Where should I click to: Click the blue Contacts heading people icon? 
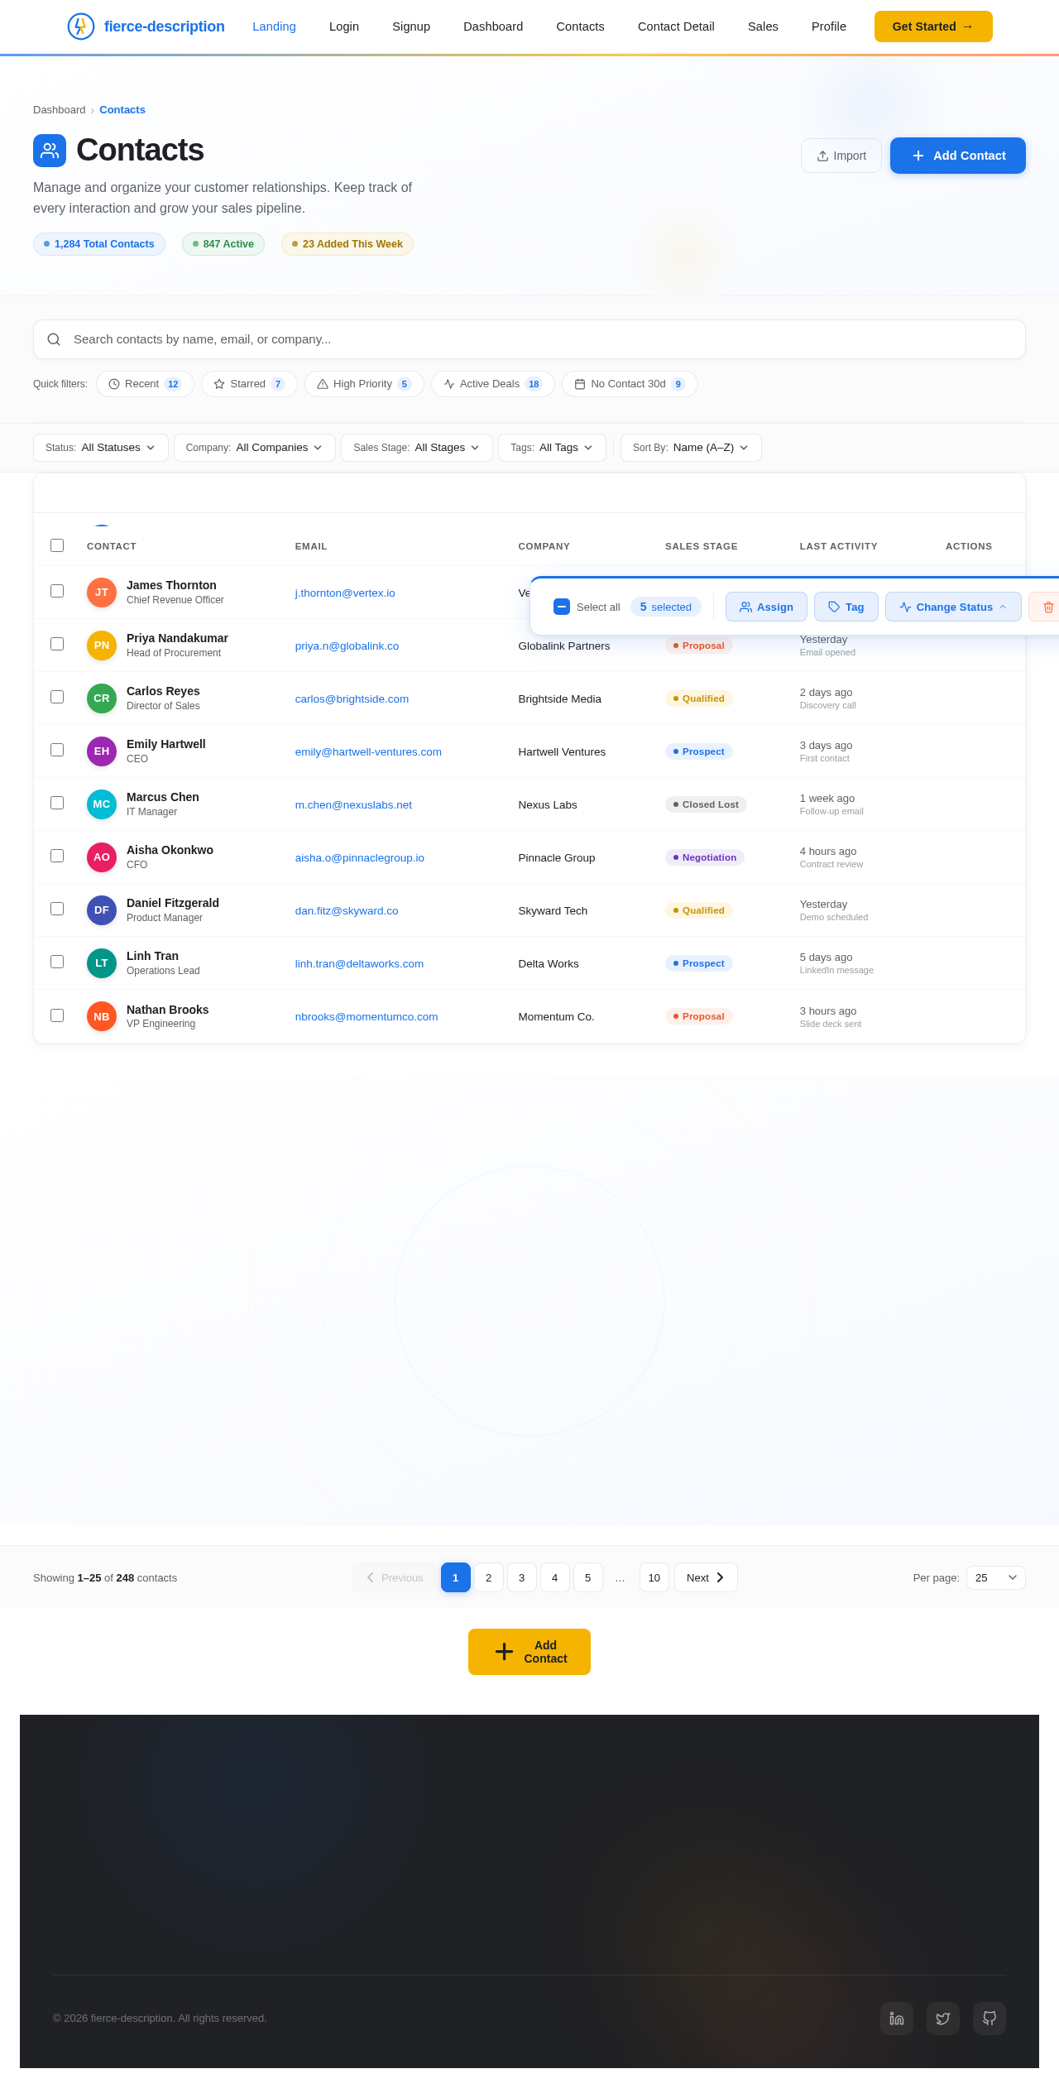[x=50, y=151]
